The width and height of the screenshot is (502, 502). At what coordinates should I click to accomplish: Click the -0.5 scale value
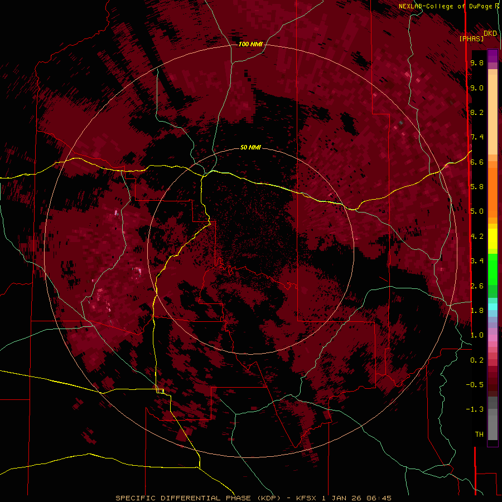point(475,385)
